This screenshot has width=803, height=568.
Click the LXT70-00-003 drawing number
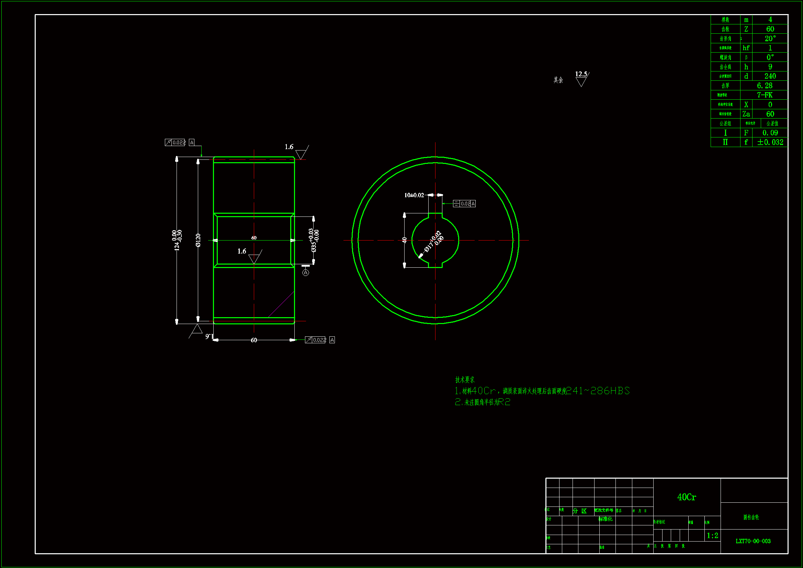(753, 541)
